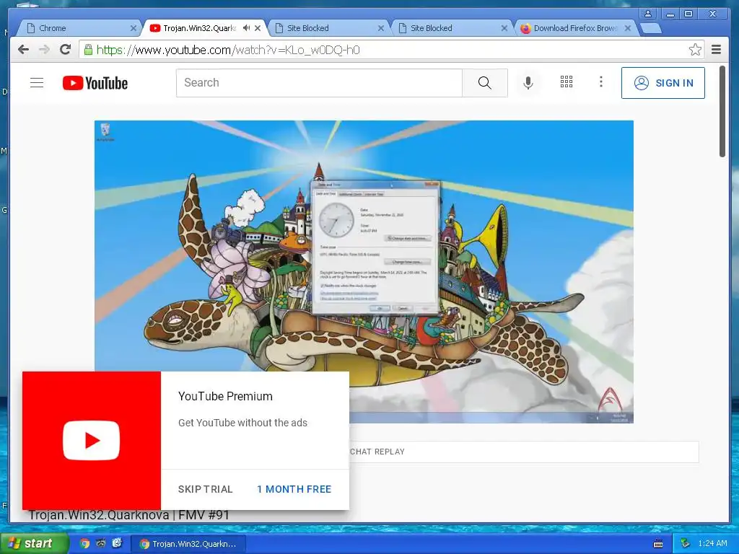
Task: Click 1 MONTH FREE offer
Action: coord(294,489)
